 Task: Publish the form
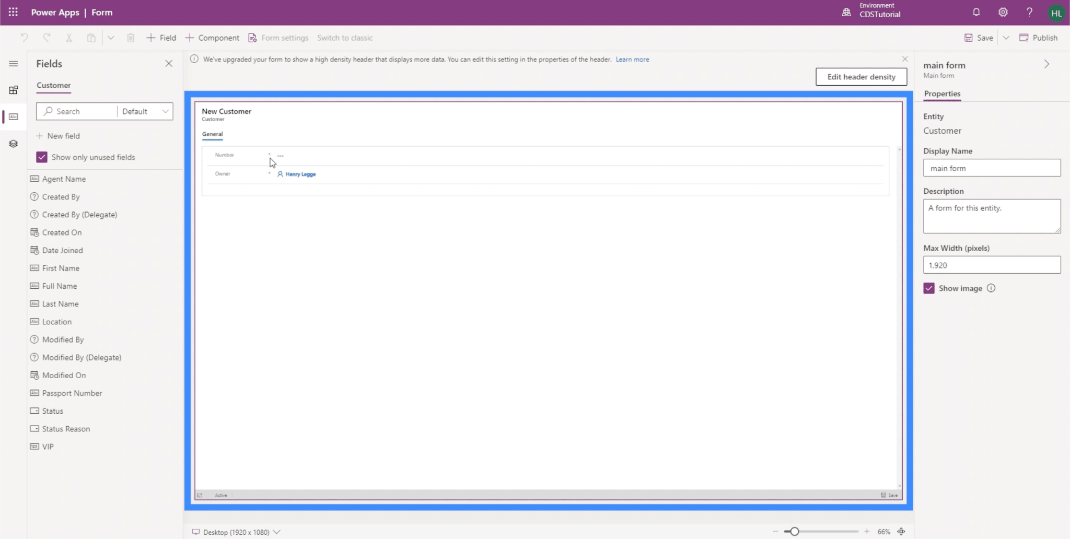pos(1038,38)
